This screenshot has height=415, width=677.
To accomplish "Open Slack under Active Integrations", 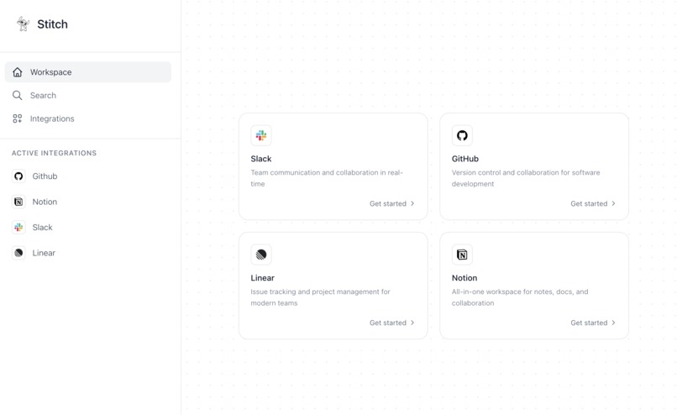I will (42, 227).
